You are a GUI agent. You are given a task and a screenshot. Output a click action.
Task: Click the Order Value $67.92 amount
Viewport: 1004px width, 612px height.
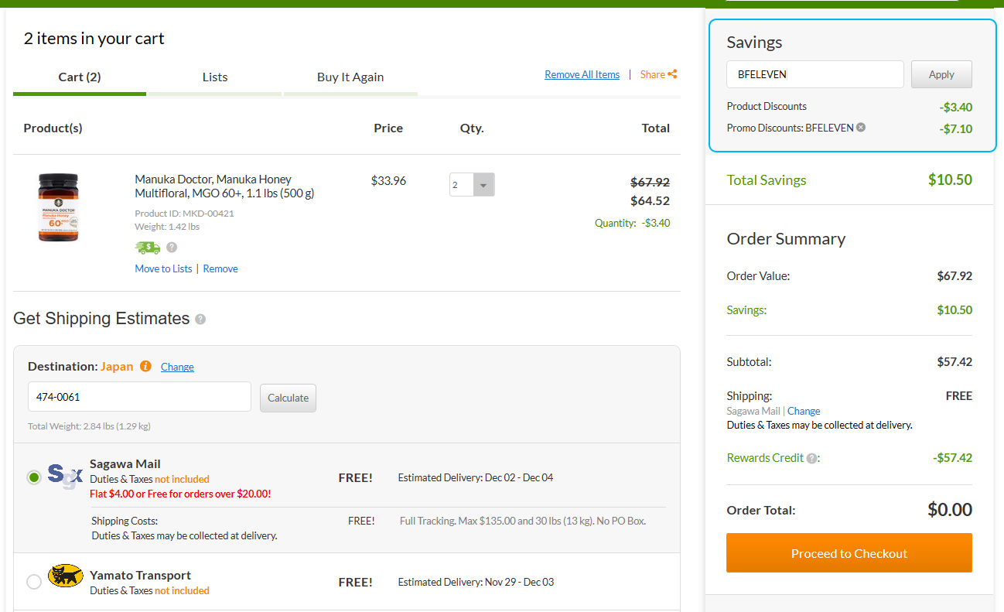(x=954, y=275)
